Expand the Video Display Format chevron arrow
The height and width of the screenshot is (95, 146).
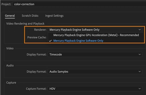tap(140, 54)
